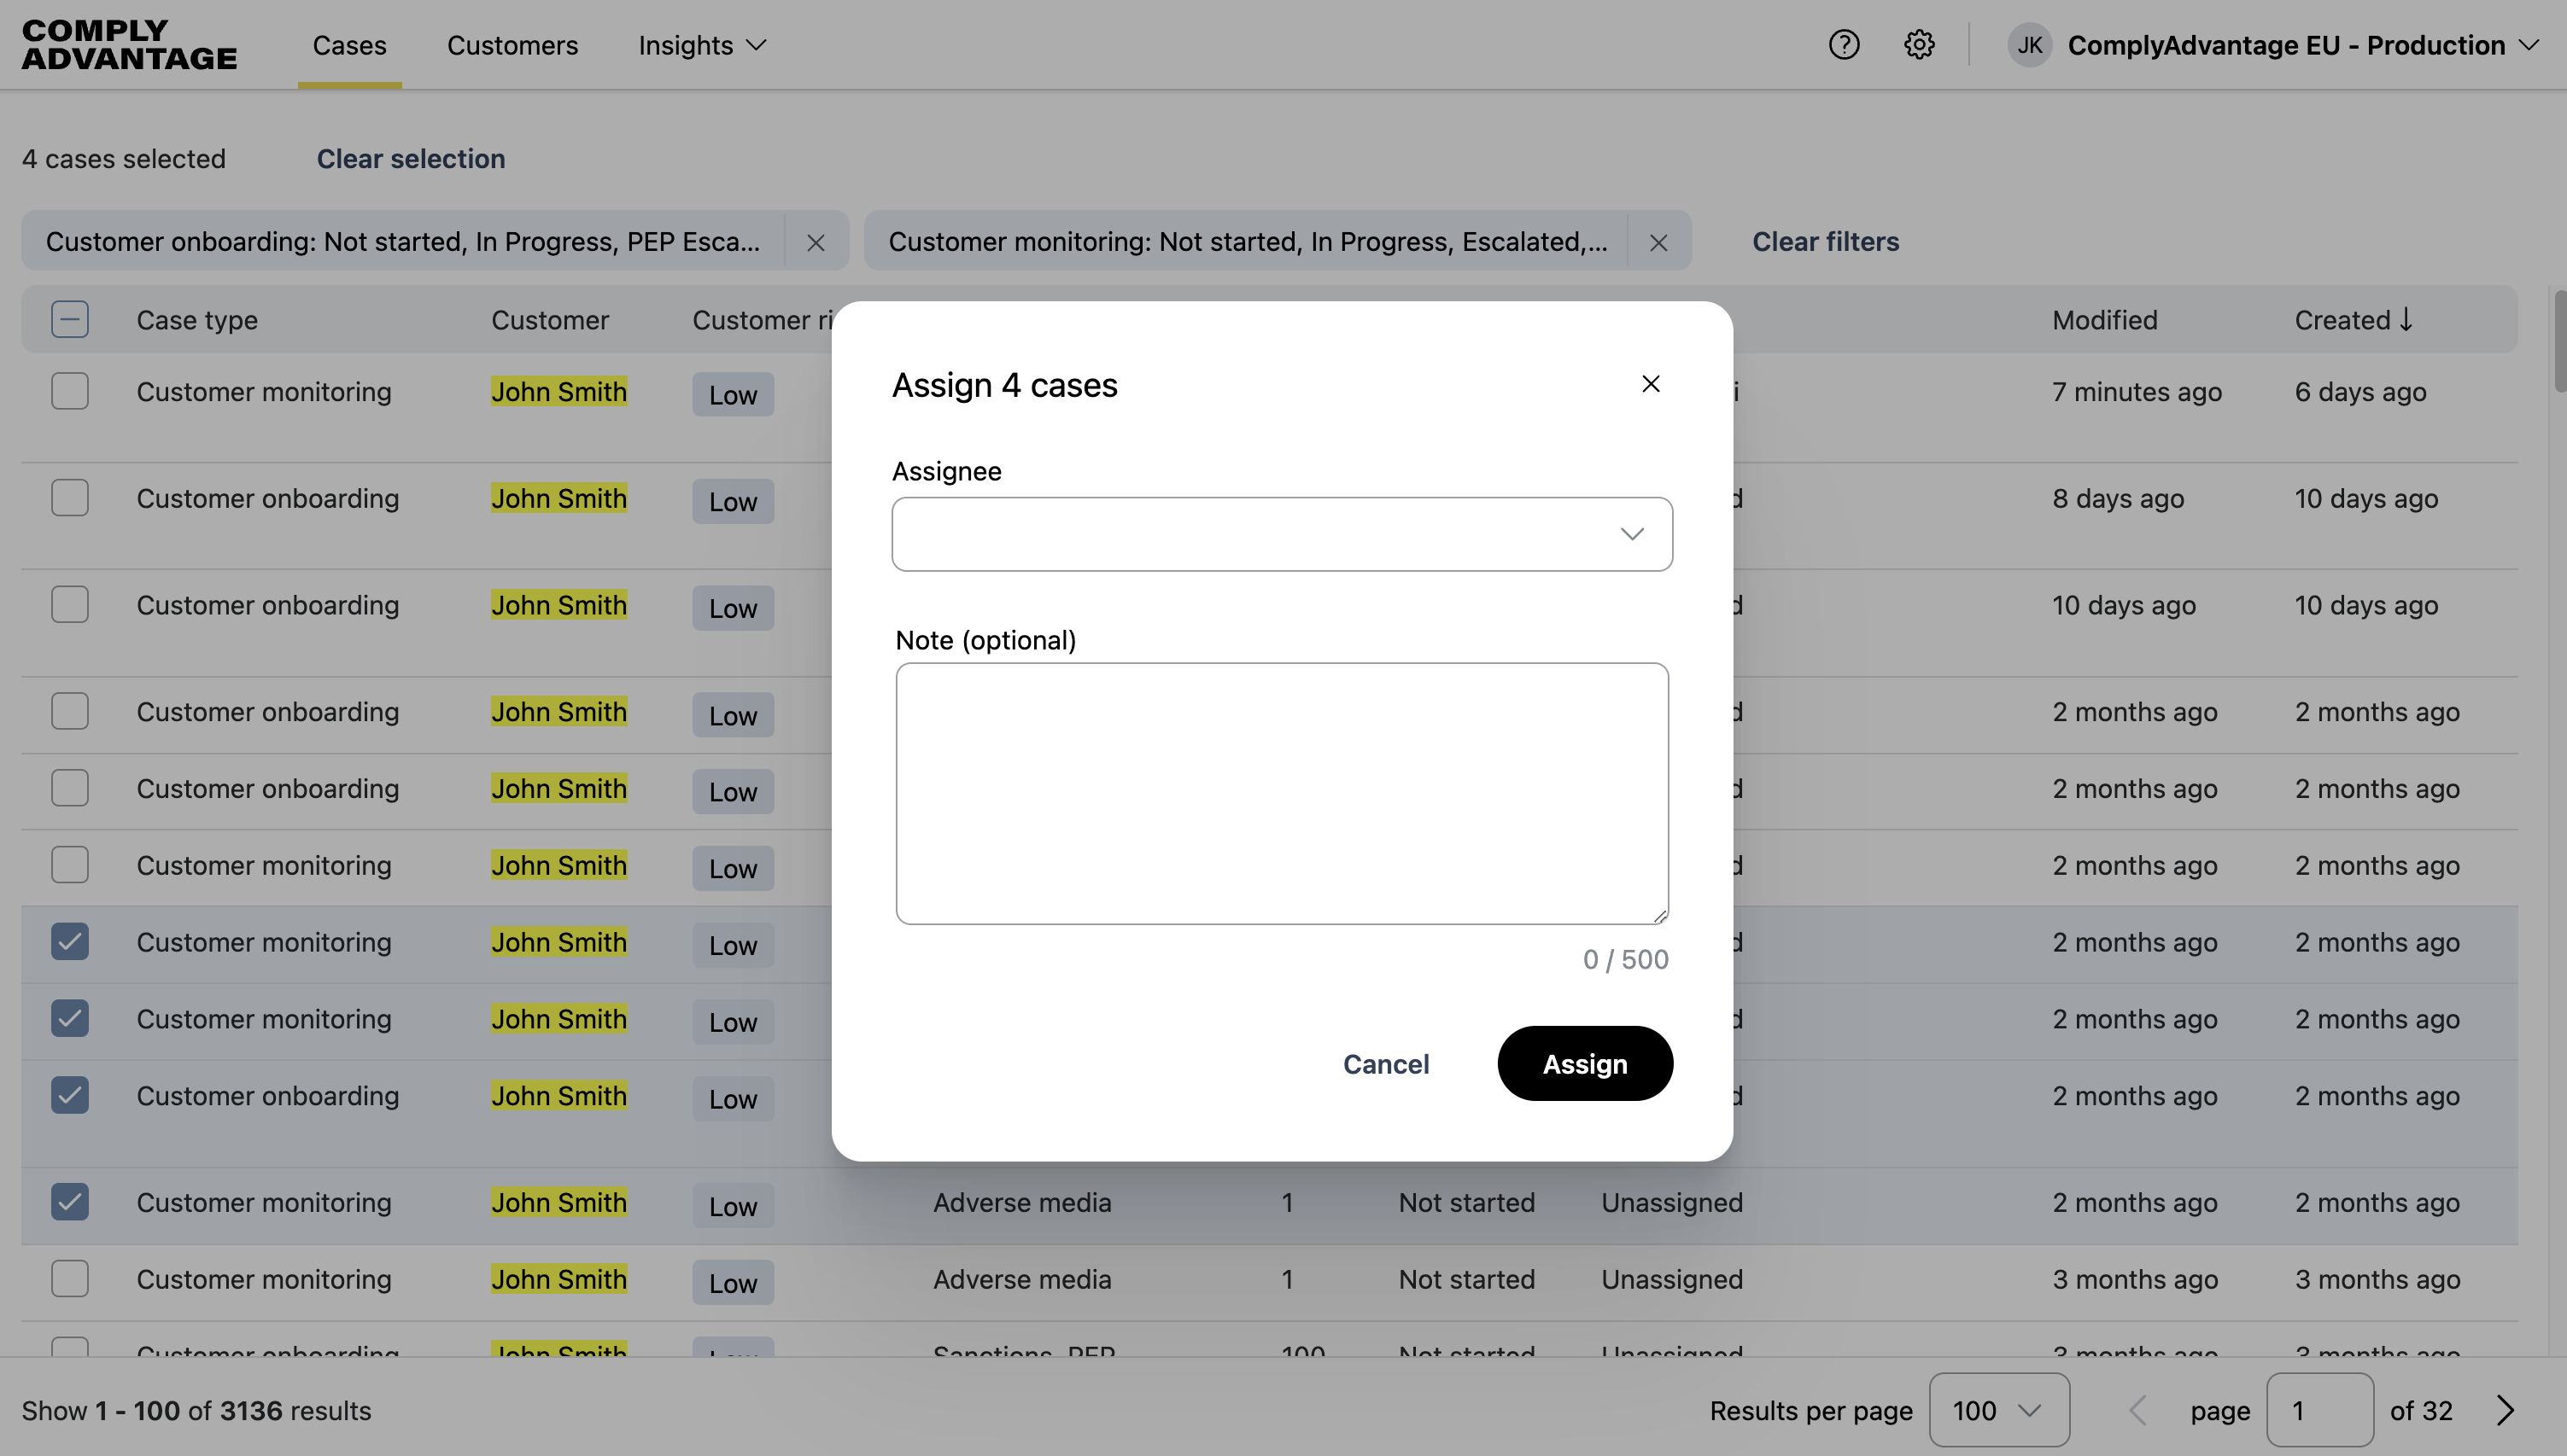Open the help question mark icon
The height and width of the screenshot is (1456, 2567).
[x=1844, y=45]
